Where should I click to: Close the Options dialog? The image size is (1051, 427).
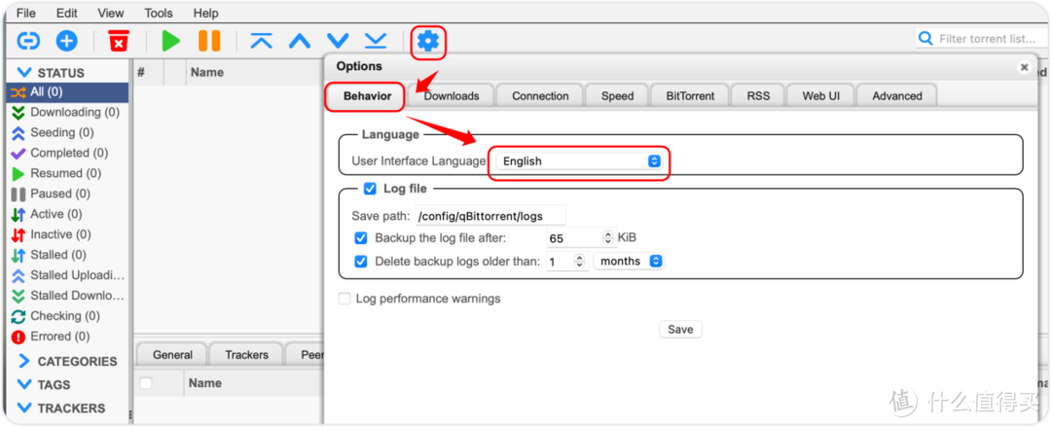[x=1024, y=67]
